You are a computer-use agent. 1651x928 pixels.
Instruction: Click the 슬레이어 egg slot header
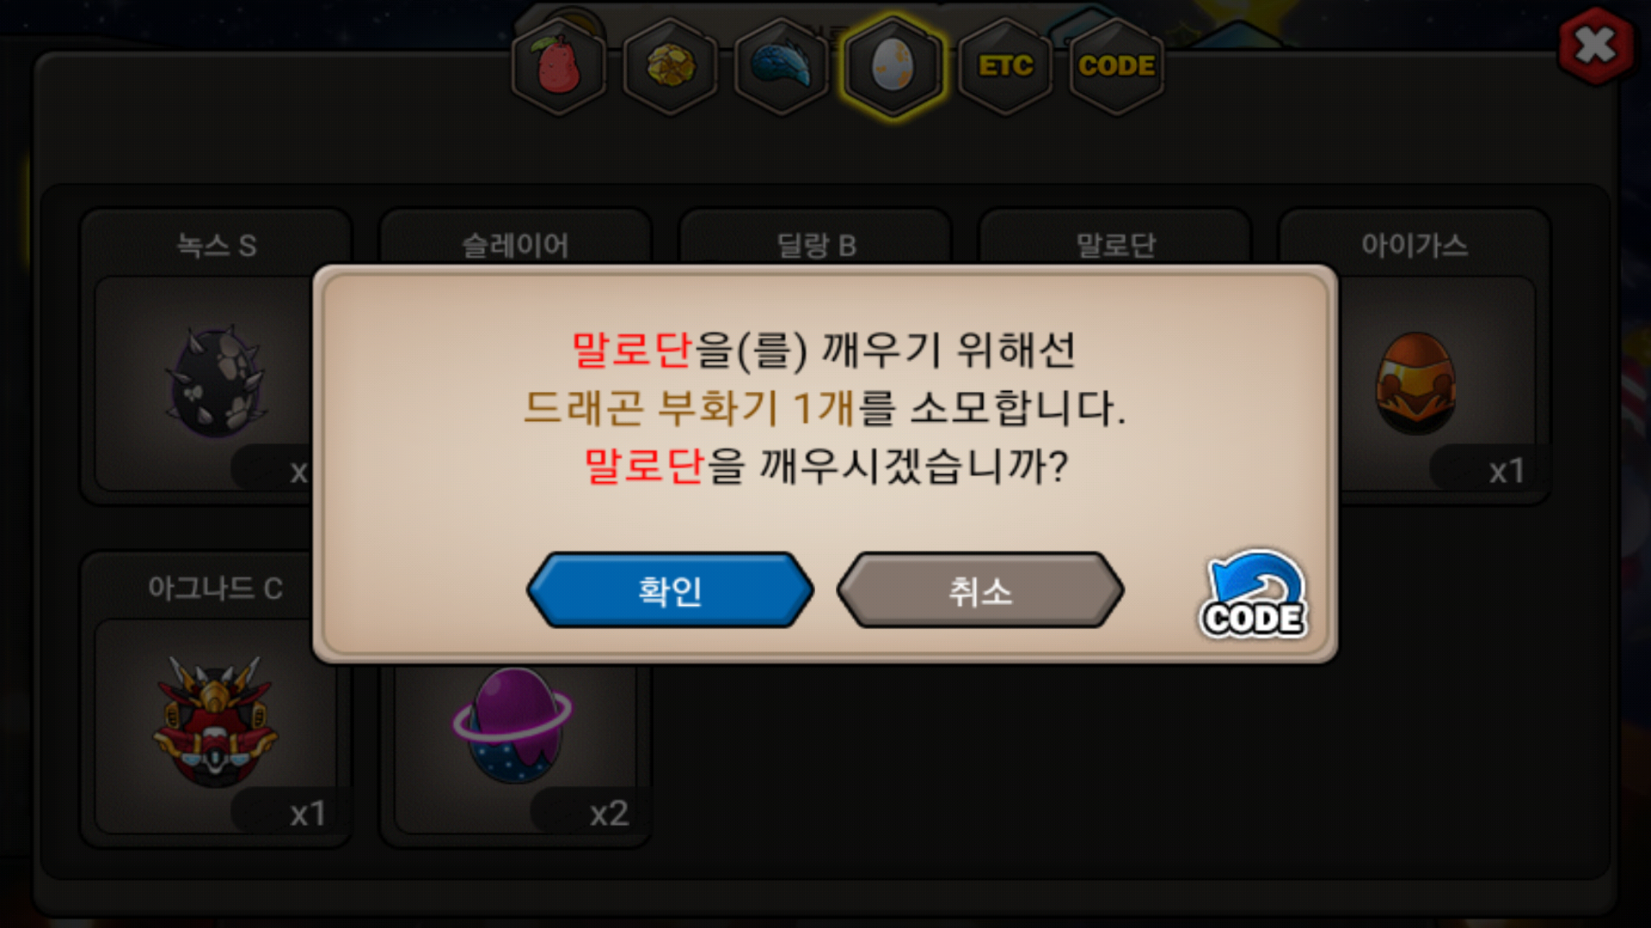click(x=515, y=245)
